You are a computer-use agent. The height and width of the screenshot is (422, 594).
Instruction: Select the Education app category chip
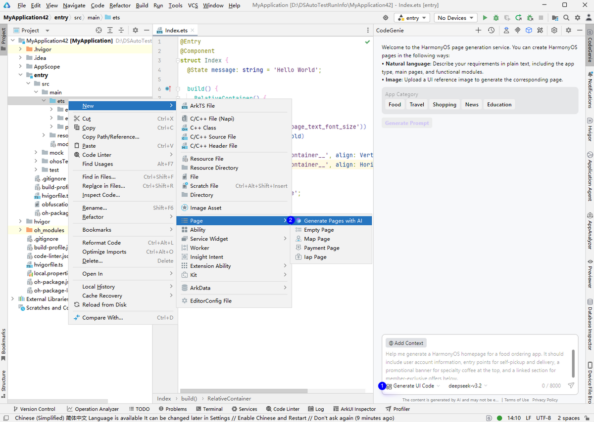click(x=499, y=104)
